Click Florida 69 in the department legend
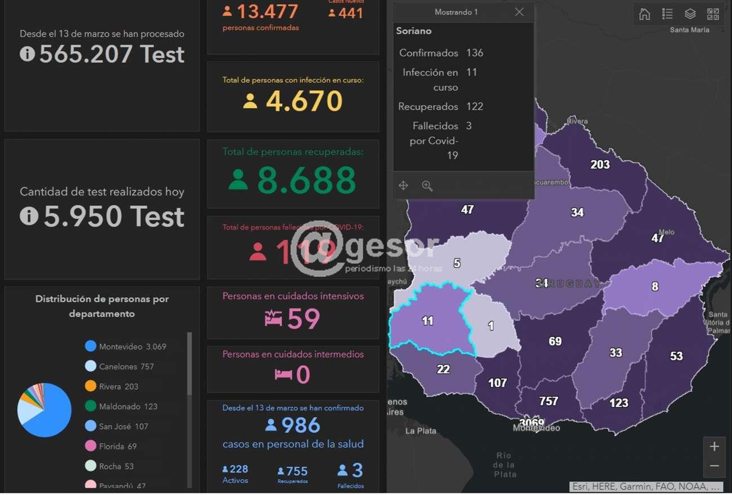 point(118,447)
